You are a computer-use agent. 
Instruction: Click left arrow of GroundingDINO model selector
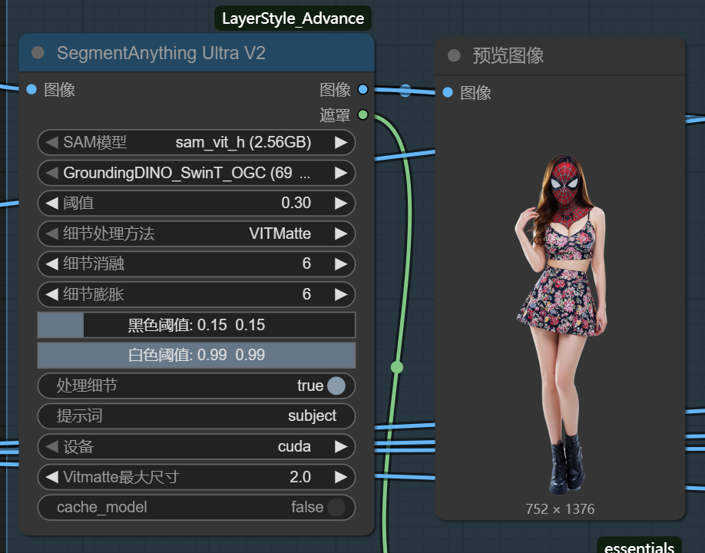(51, 173)
